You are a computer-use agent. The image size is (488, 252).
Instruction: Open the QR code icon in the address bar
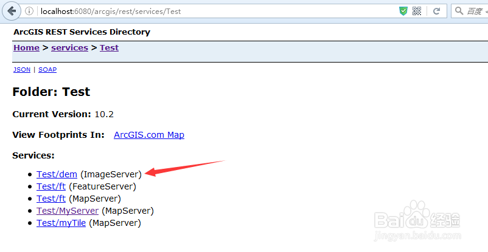[x=417, y=11]
